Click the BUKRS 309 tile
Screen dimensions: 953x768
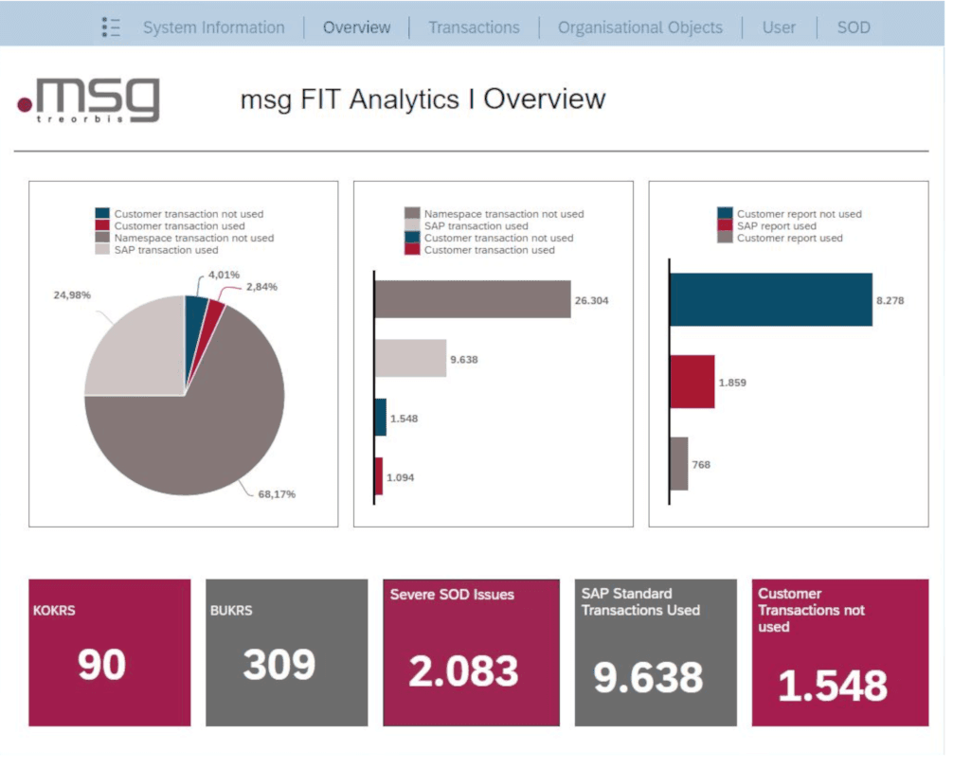287,652
